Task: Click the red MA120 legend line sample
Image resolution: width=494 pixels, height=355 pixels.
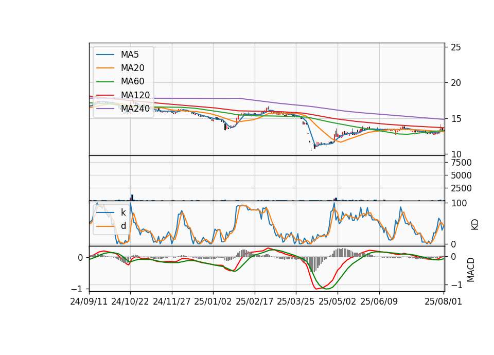Action: click(x=105, y=95)
